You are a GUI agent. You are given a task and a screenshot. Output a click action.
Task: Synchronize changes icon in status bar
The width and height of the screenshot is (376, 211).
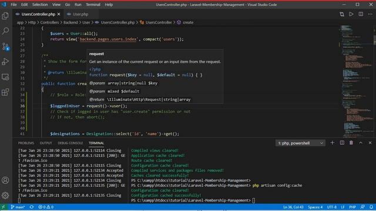tap(32, 207)
